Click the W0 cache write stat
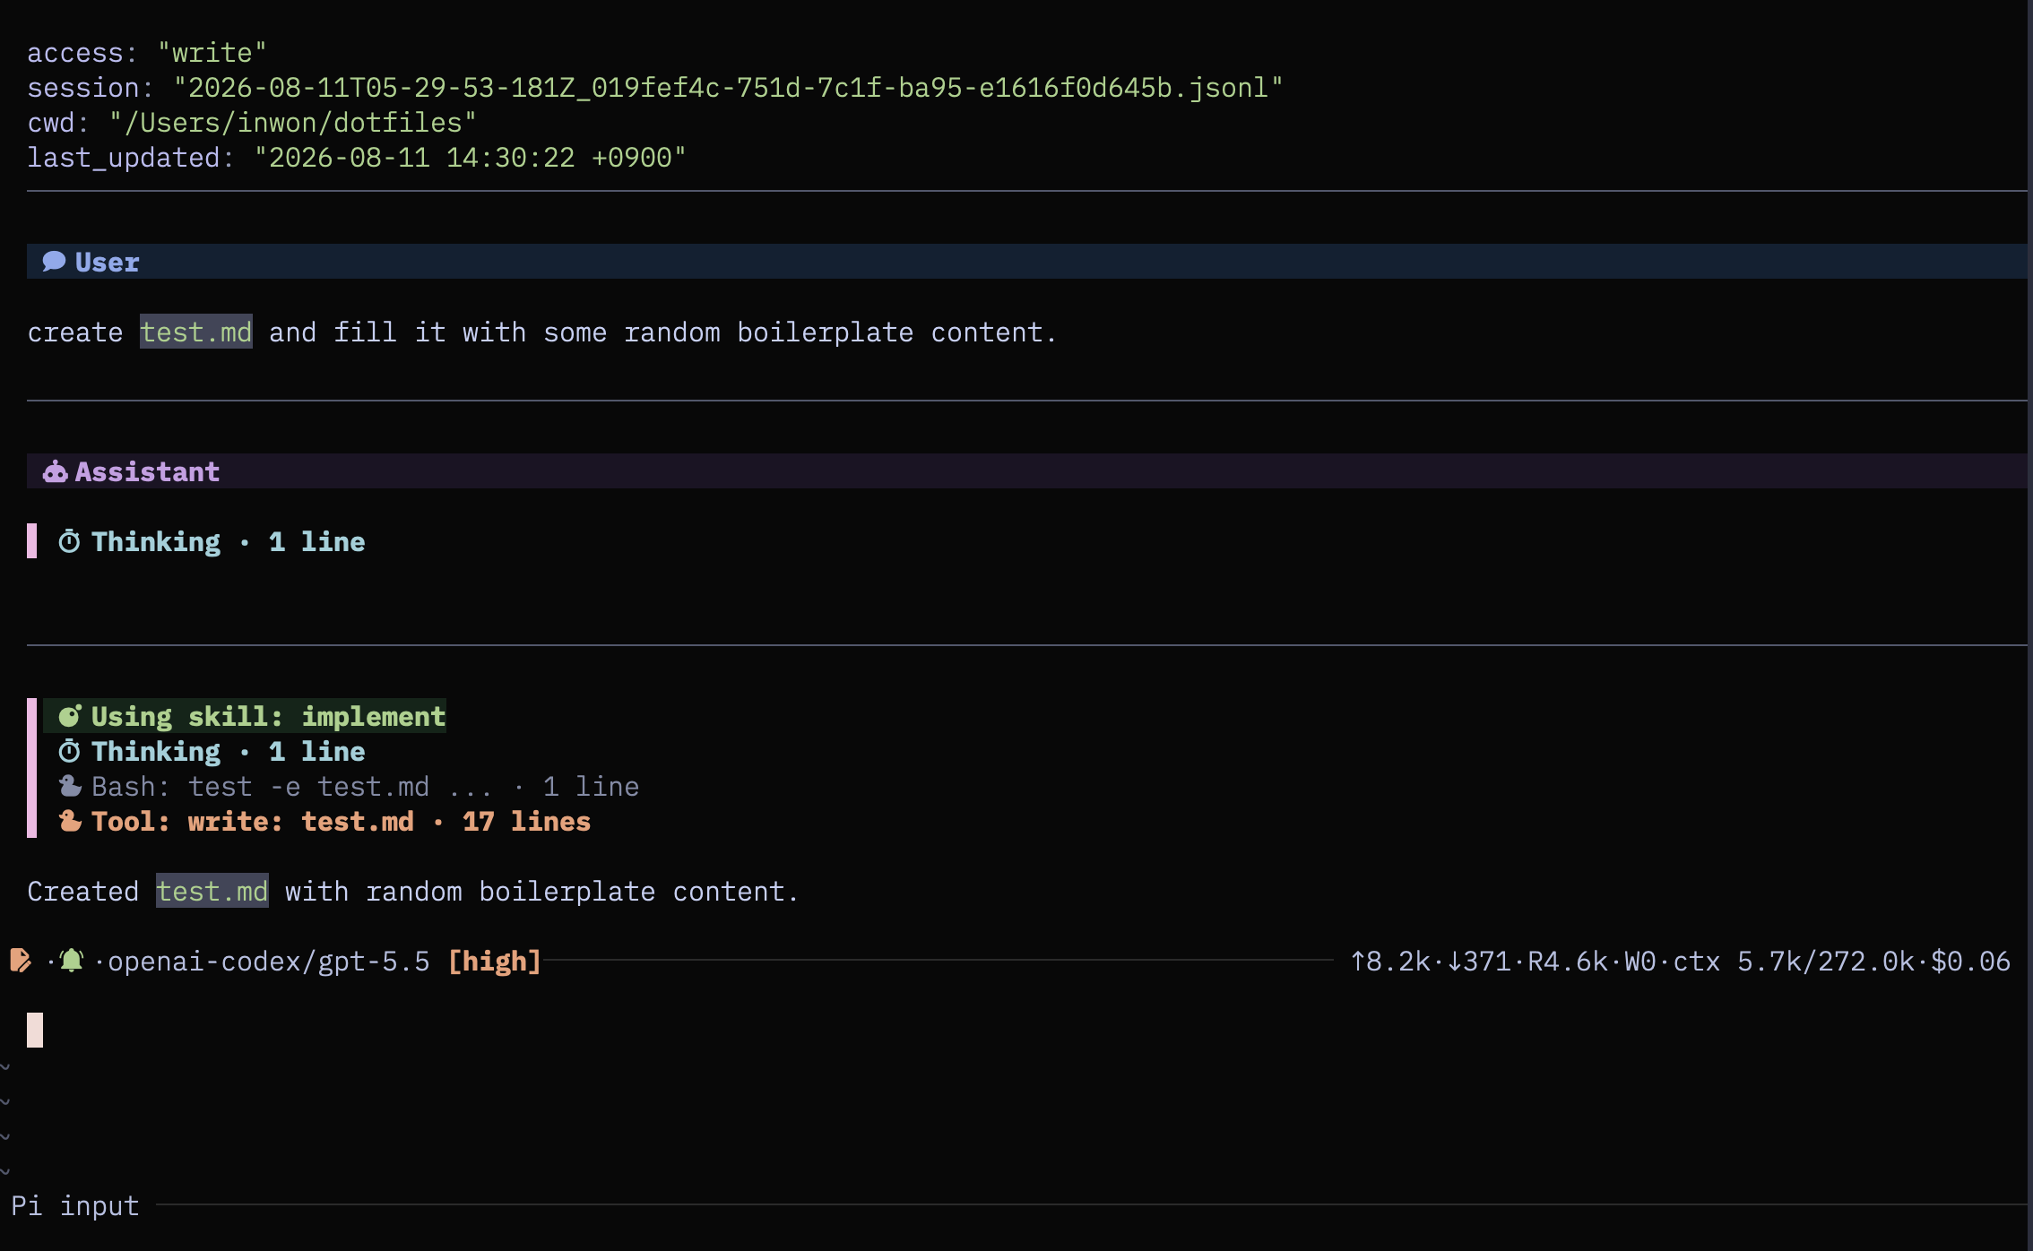 [1640, 961]
